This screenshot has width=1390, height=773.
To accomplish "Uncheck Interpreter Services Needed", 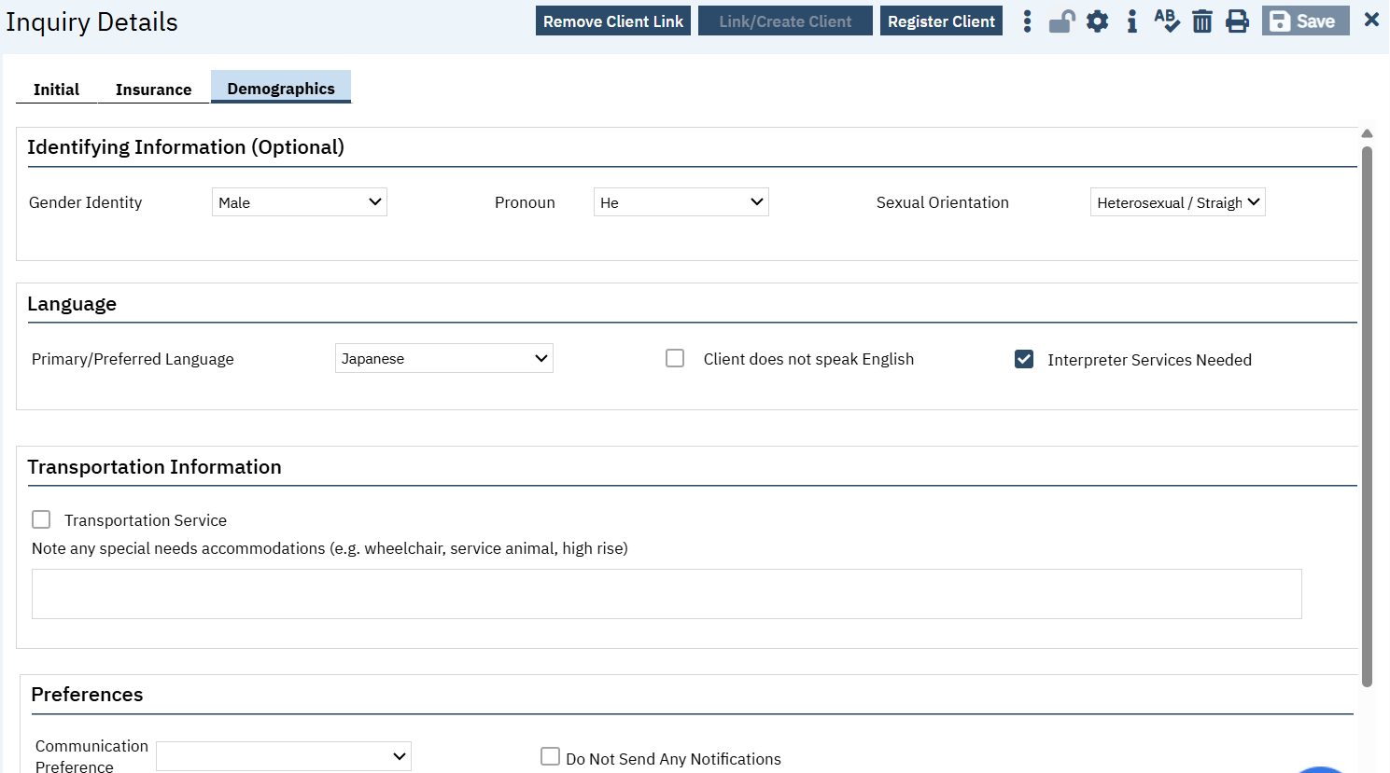I will tap(1024, 360).
